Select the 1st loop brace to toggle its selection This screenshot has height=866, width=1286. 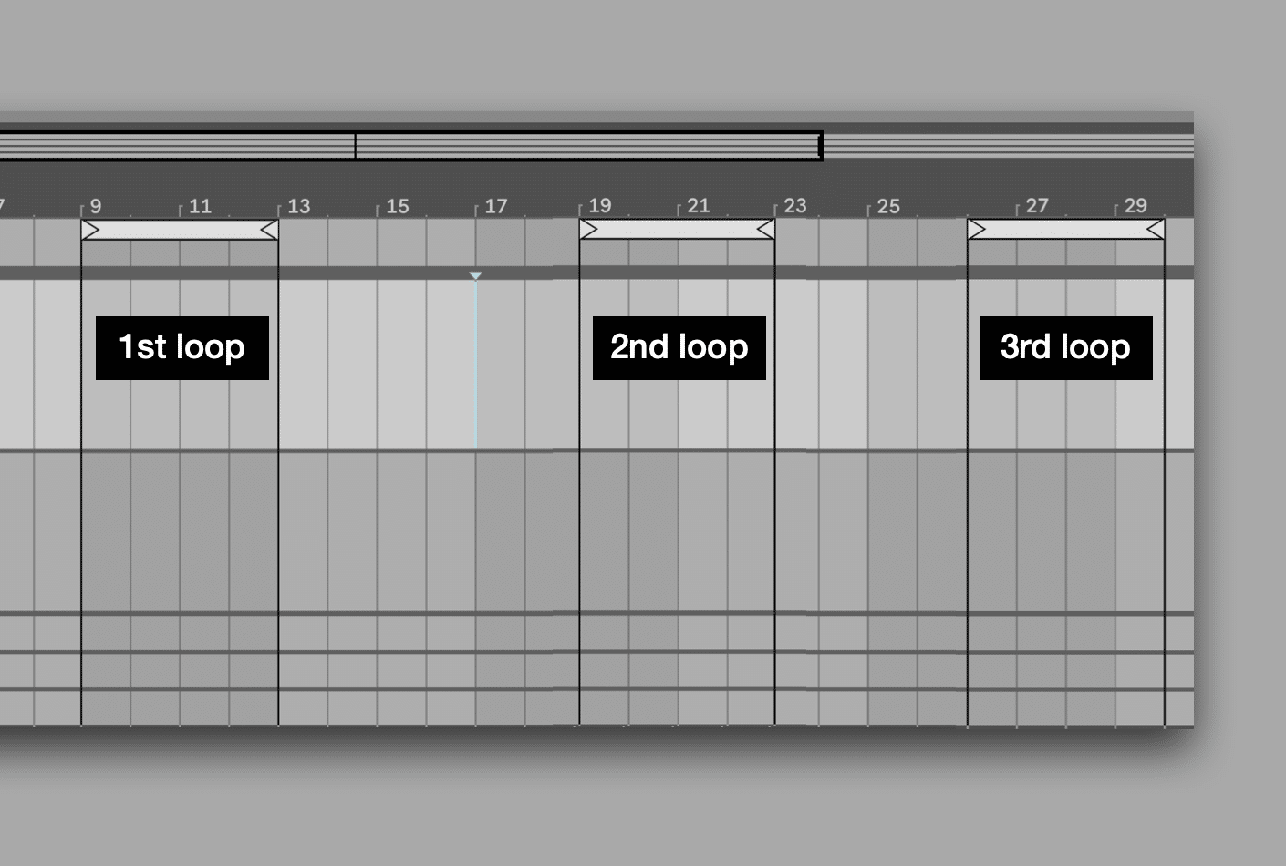(181, 230)
